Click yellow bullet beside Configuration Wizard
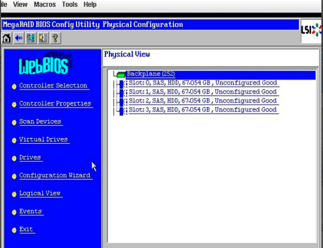The height and width of the screenshot is (248, 323). point(14,177)
